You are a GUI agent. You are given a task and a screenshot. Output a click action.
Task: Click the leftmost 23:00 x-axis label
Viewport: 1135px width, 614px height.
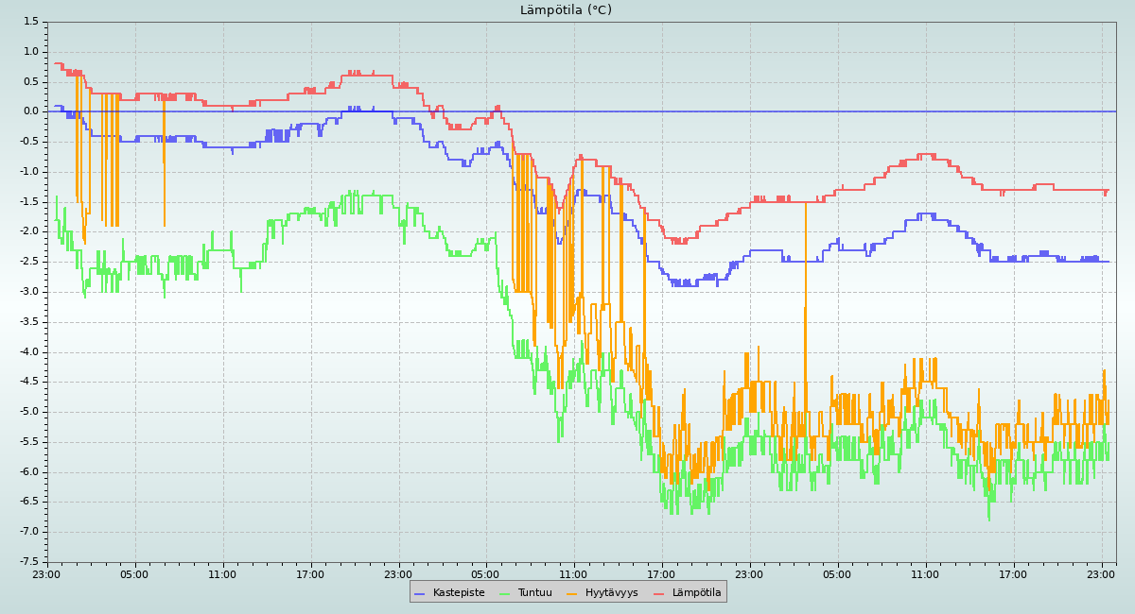[x=46, y=573]
